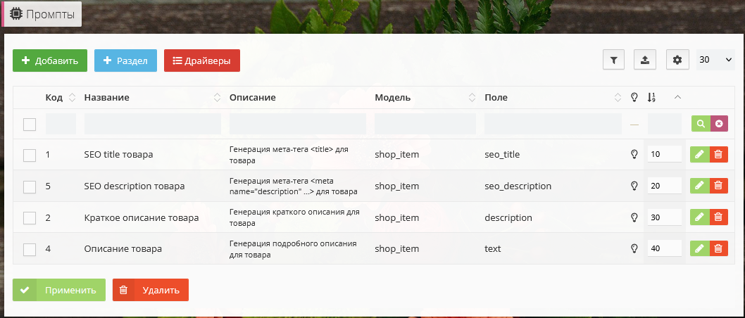Open the red Драйверы button
This screenshot has height=318, width=745.
(x=202, y=61)
